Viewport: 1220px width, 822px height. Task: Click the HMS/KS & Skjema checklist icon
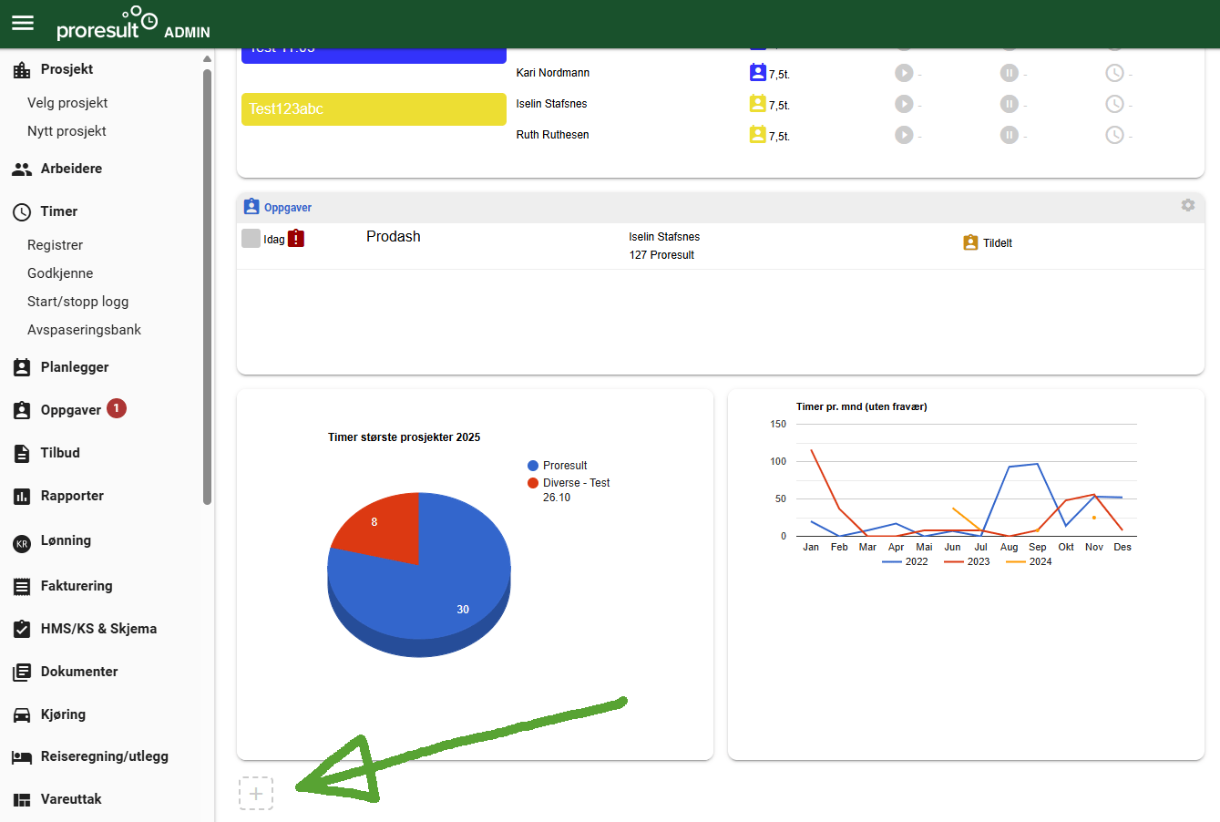coord(22,630)
